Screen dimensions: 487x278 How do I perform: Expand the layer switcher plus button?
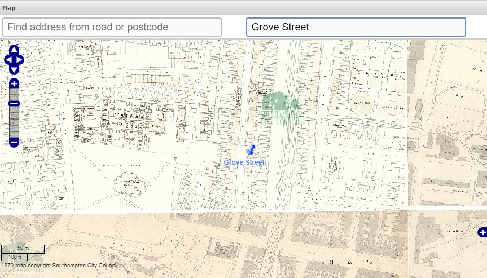point(482,232)
